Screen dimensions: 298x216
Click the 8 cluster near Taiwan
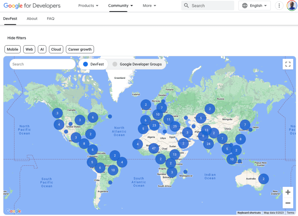coord(240,139)
